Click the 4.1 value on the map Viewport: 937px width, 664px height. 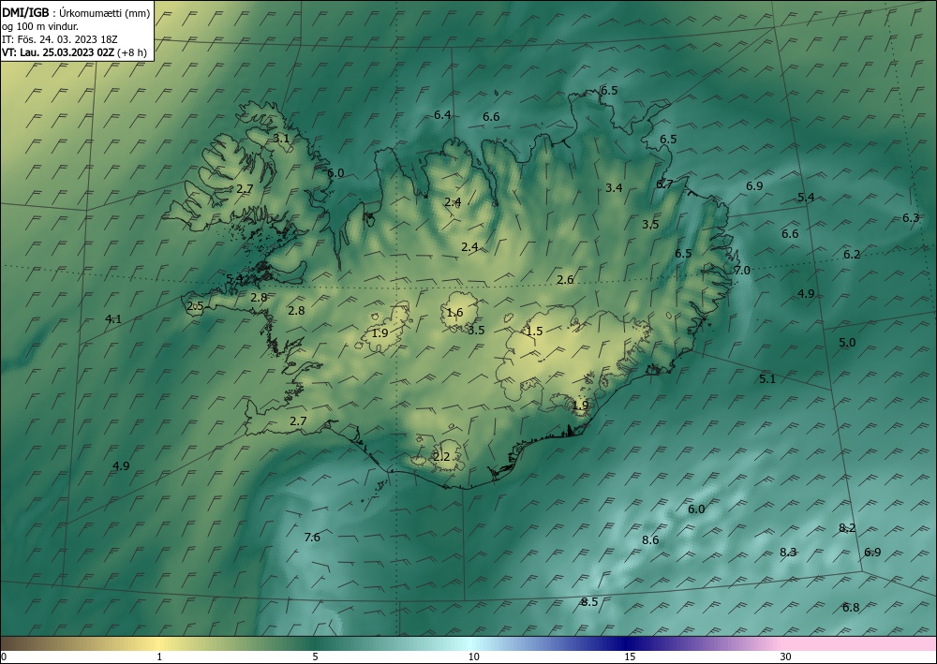pyautogui.click(x=113, y=318)
